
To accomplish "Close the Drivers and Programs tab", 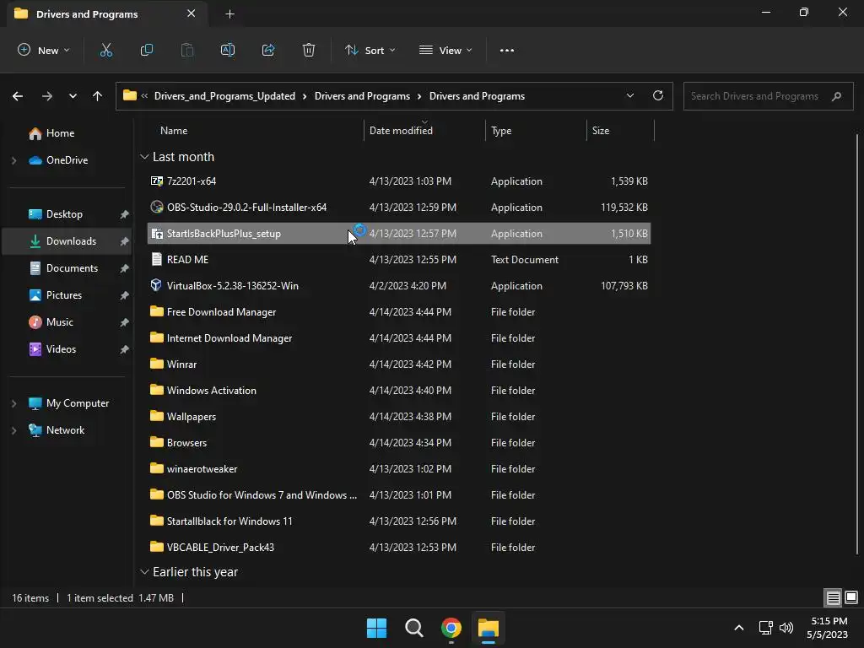I will 192,13.
